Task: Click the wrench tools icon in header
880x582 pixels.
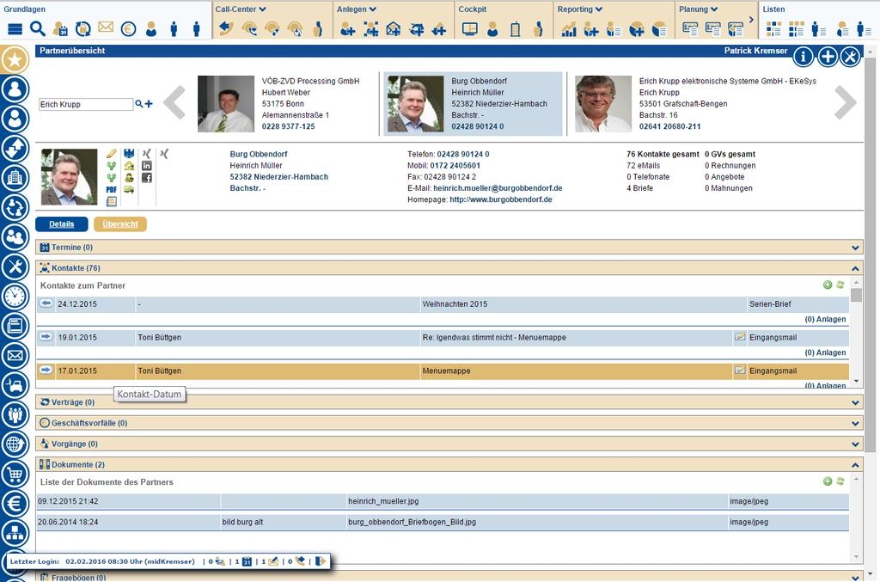Action: 849,57
